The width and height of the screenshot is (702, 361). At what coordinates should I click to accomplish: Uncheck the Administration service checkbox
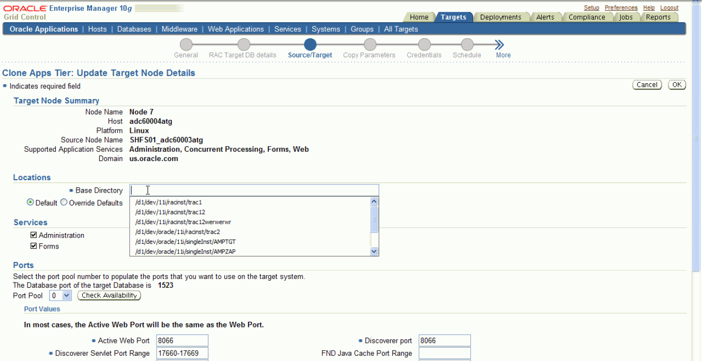coord(34,235)
